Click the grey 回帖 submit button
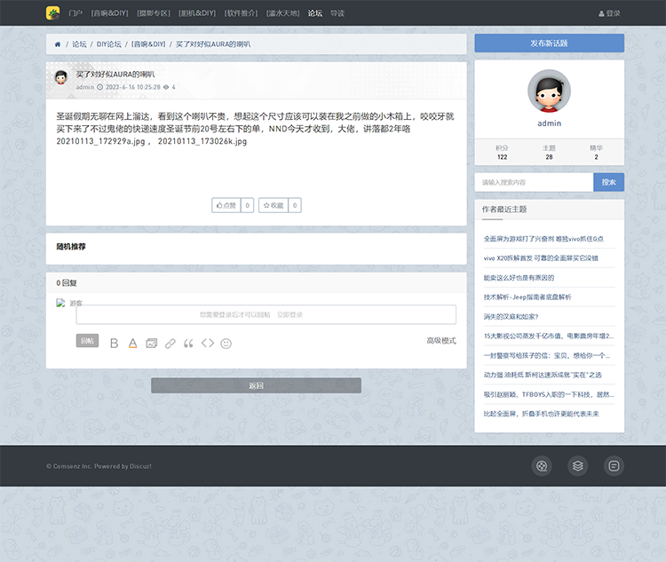Screen dimensions: 666x562 88,341
